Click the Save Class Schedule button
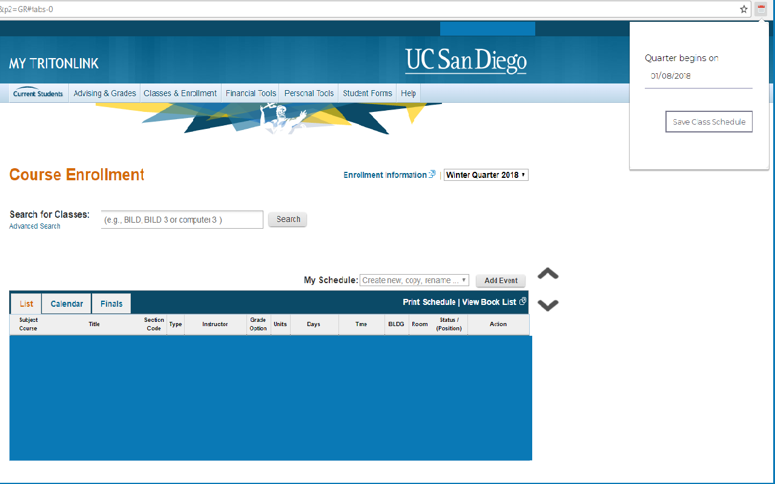The image size is (775, 484). click(x=708, y=121)
